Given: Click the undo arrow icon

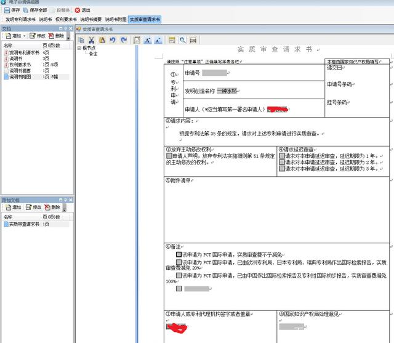Looking at the screenshot, I should [113, 40].
